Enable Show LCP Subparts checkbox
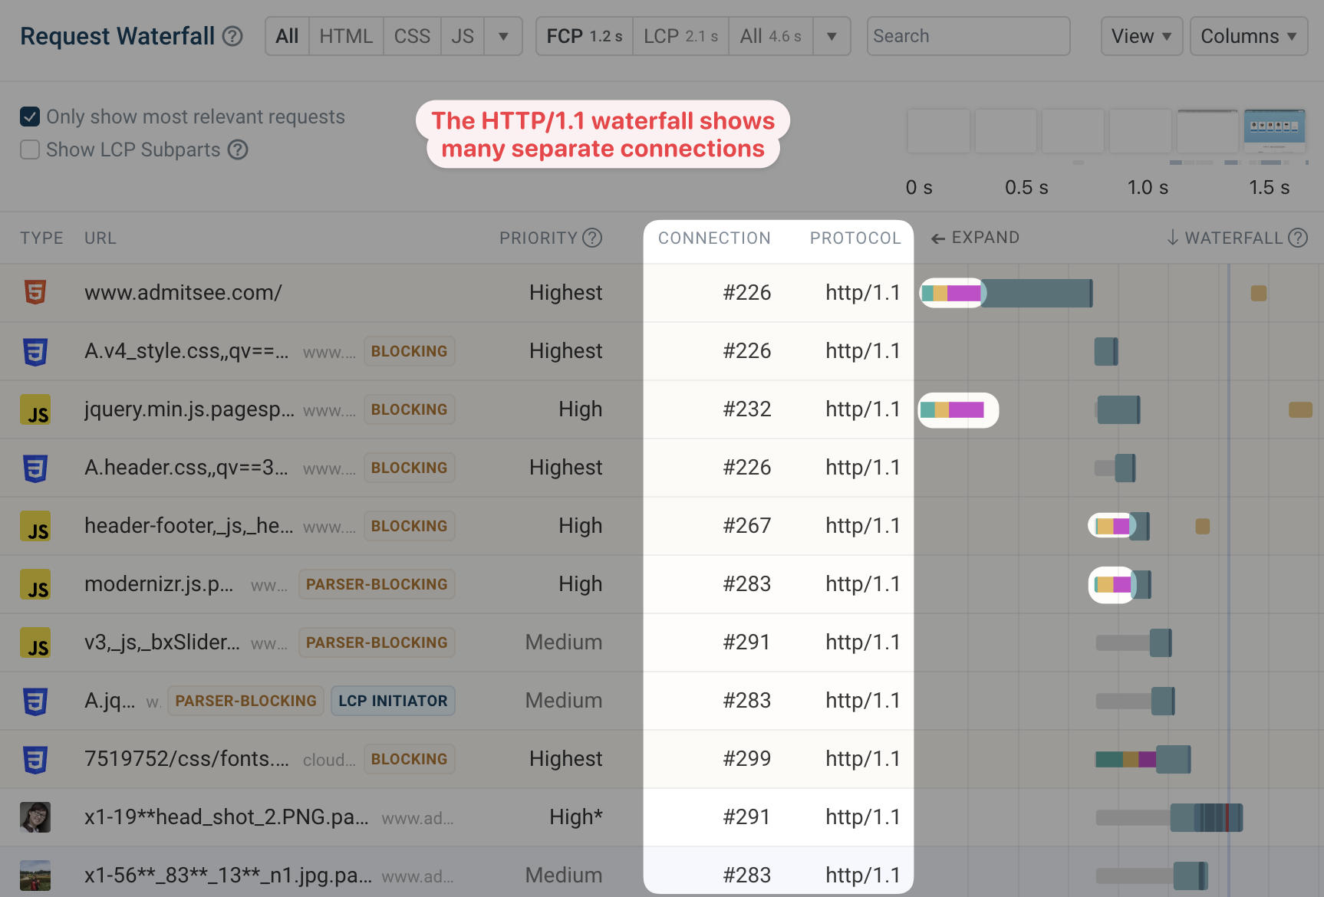Screen dimensions: 1324x897 point(30,149)
